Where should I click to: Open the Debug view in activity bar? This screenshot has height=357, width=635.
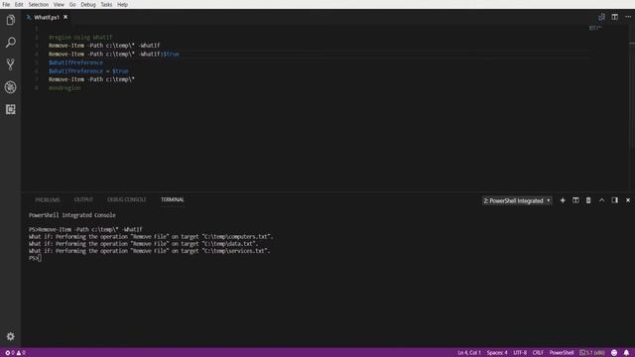coord(11,87)
